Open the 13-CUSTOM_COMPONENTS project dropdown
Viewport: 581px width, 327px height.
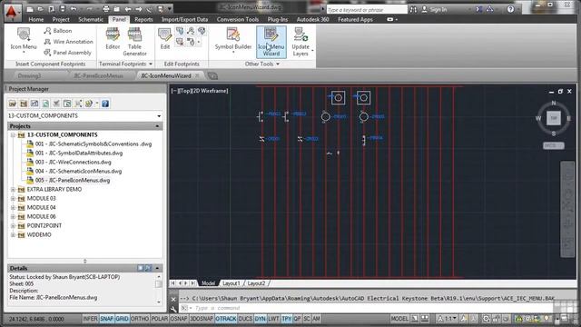click(159, 116)
